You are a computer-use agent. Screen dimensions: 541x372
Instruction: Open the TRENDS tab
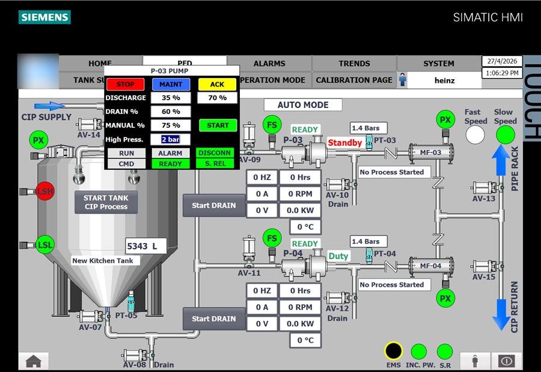click(354, 64)
